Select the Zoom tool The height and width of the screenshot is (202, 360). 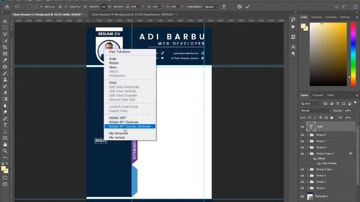point(5,151)
